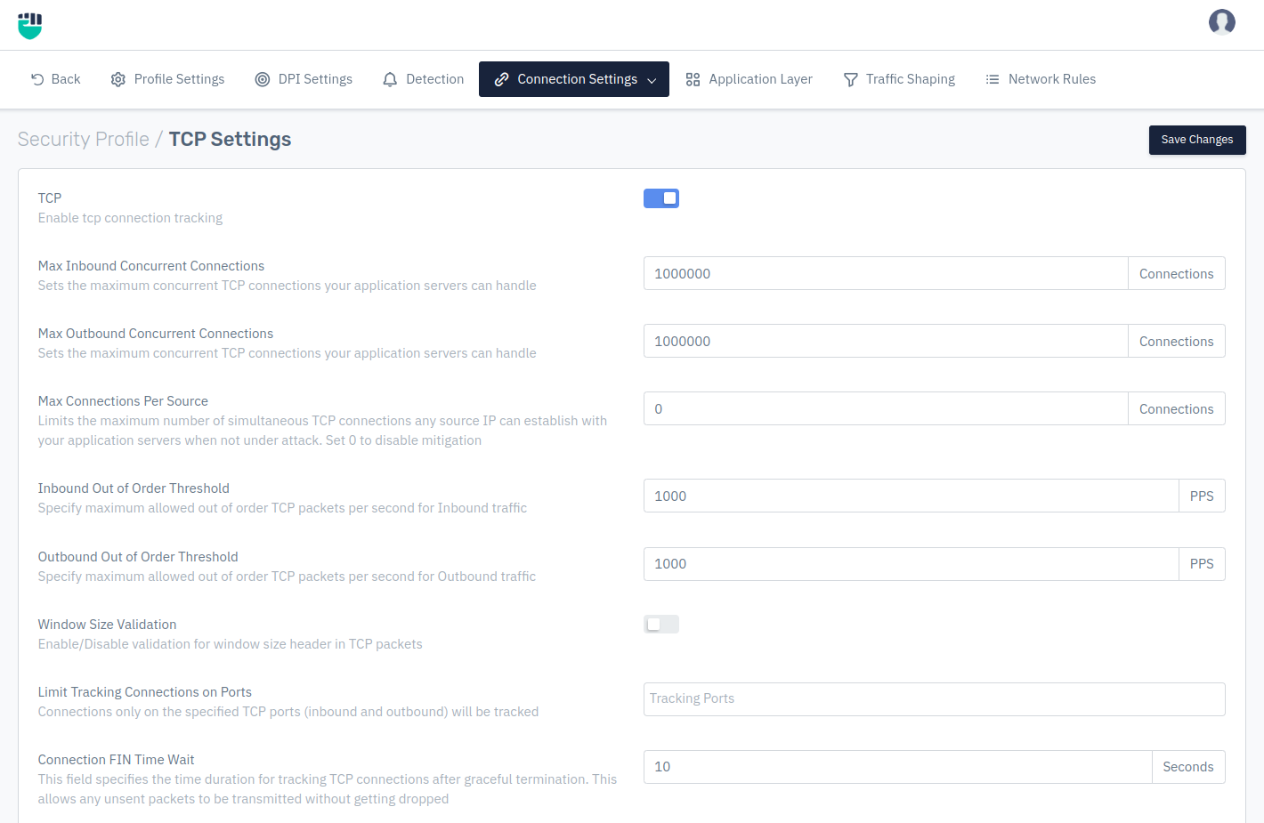The height and width of the screenshot is (823, 1264).
Task: Click PPS unit beside Outbound Threshold field
Action: pyautogui.click(x=1202, y=564)
